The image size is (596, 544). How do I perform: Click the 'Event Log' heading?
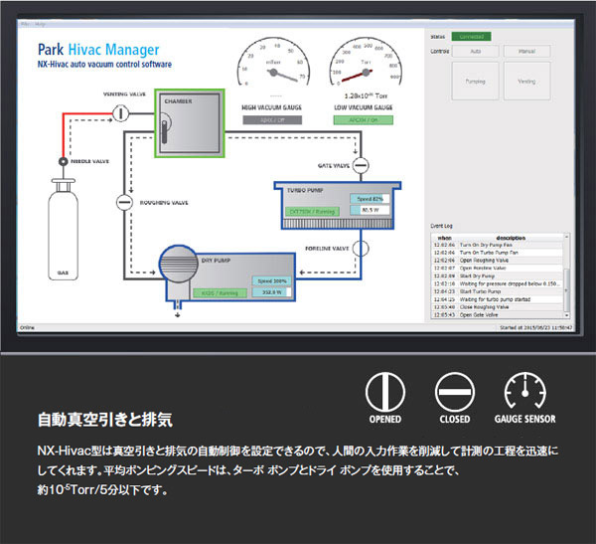[441, 226]
